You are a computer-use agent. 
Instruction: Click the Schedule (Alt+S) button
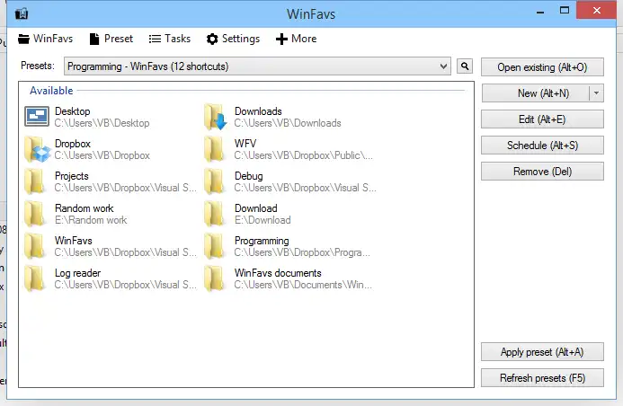(x=542, y=146)
